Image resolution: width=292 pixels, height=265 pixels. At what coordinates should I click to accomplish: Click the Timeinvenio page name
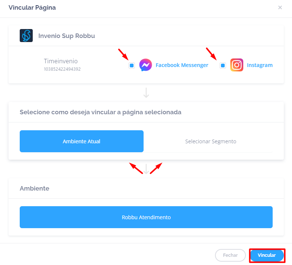click(x=61, y=61)
